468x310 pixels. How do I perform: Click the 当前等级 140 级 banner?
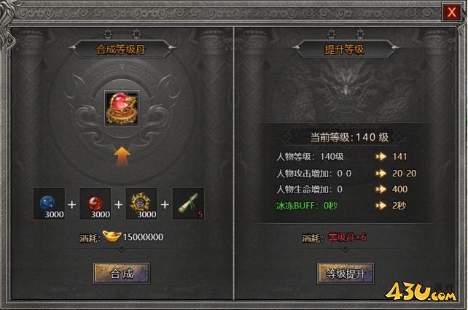349,137
